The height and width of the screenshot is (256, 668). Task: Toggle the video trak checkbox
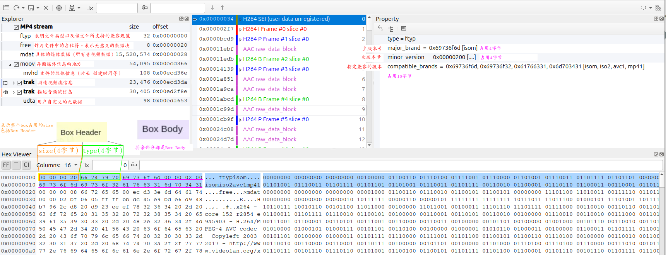19,83
